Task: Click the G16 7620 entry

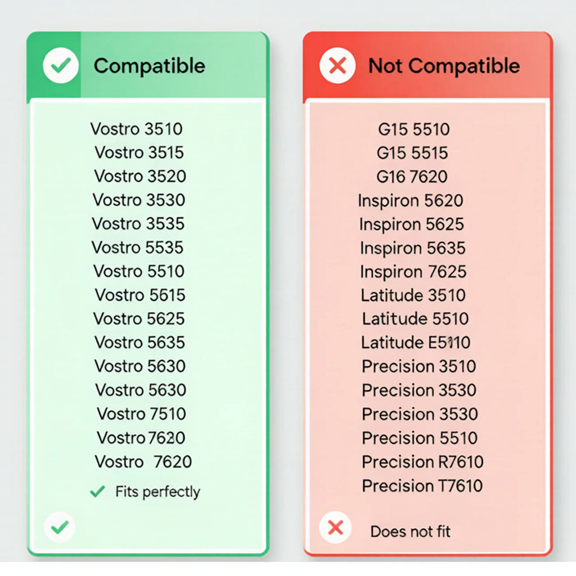Action: (x=412, y=177)
